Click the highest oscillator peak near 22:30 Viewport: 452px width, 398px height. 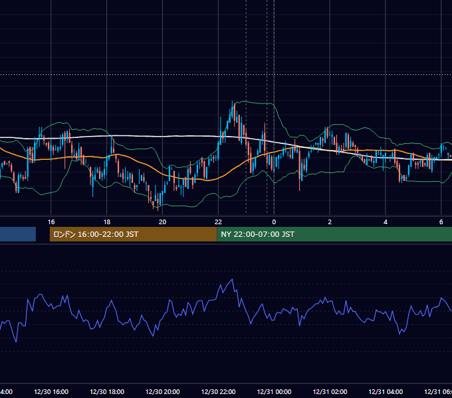(x=233, y=279)
